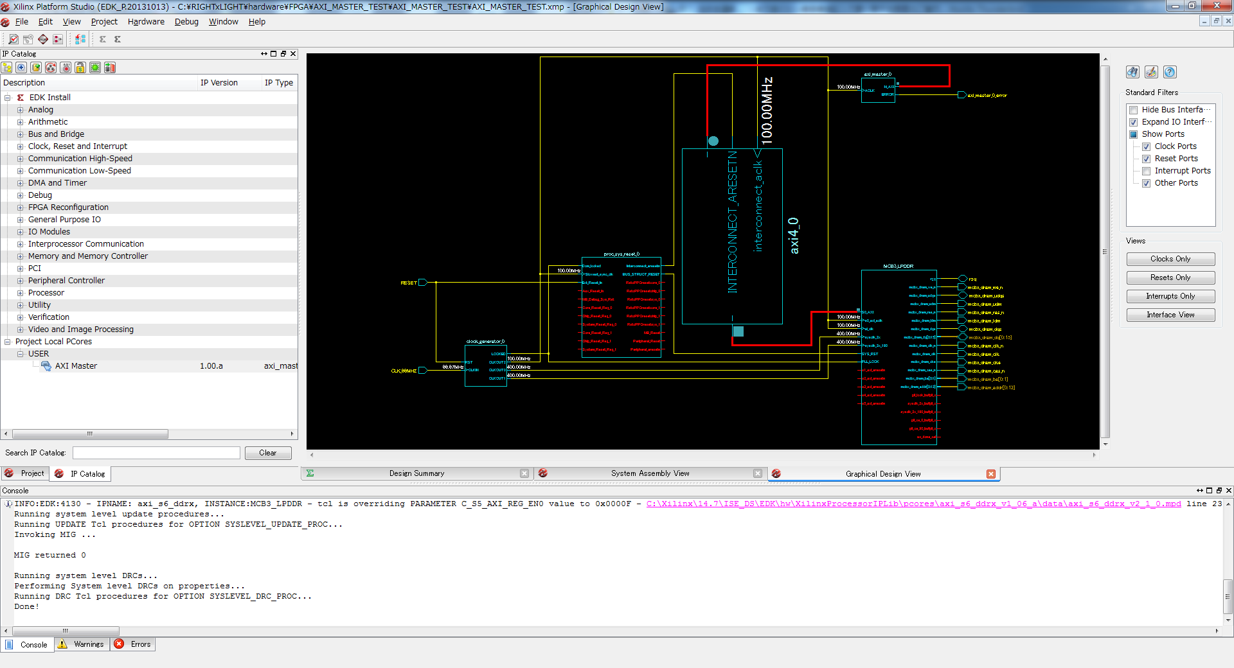1234x668 pixels.
Task: Click the green starburst icon in IP Catalog
Action: point(95,67)
